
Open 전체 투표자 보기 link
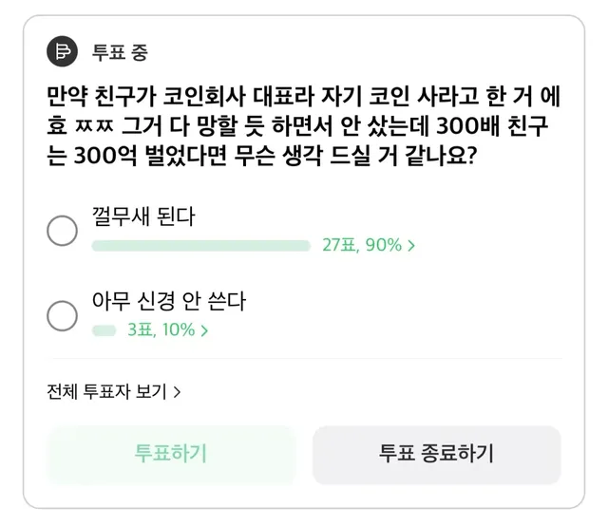(106, 390)
